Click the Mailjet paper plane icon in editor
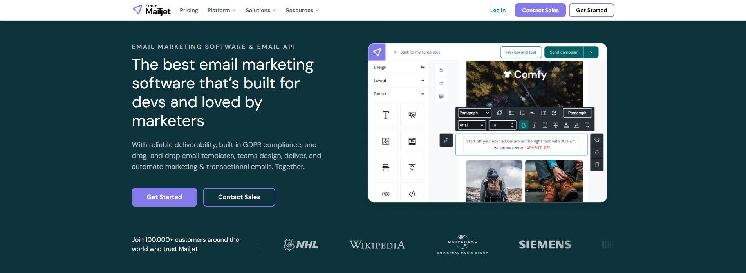 377,52
